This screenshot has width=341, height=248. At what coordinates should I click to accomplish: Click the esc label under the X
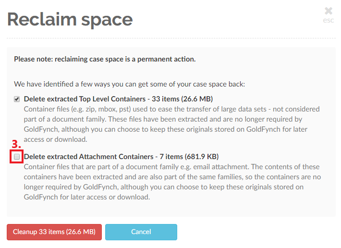(328, 20)
